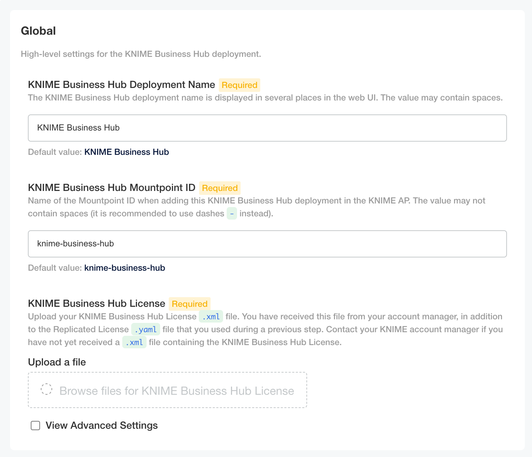The width and height of the screenshot is (532, 457).
Task: Click default value 'KNIME Business Hub' text
Action: [x=127, y=152]
